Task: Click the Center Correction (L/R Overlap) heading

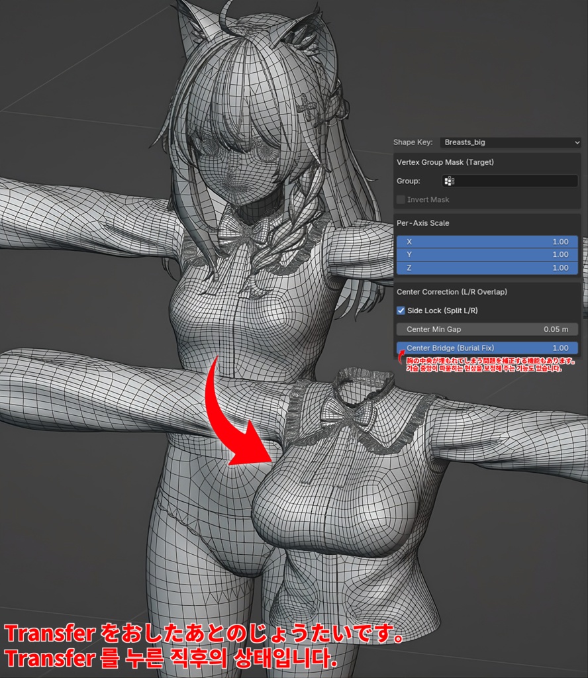Action: [x=452, y=292]
